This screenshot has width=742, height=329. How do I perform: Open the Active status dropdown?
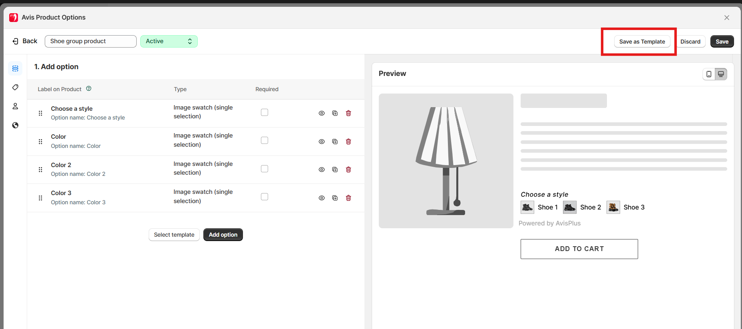click(169, 41)
